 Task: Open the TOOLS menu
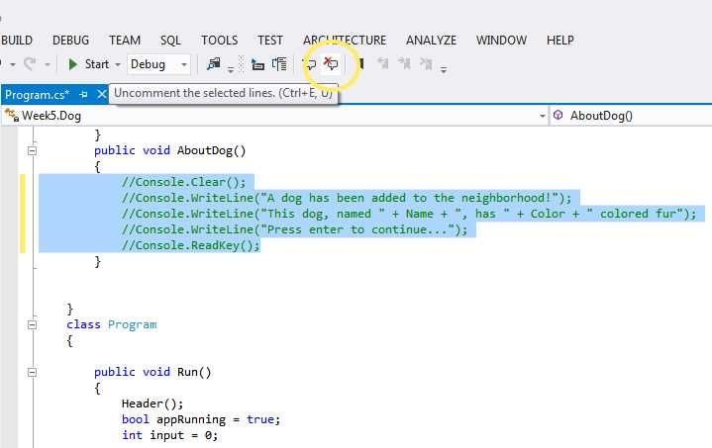(x=219, y=41)
